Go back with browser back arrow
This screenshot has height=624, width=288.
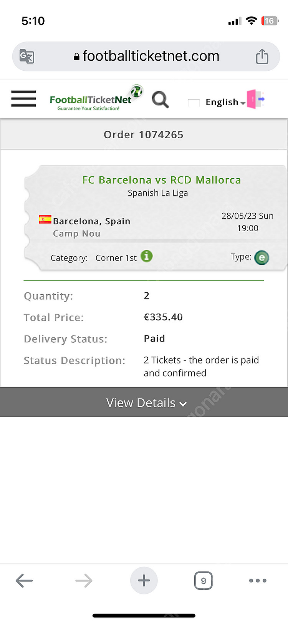[x=24, y=581]
